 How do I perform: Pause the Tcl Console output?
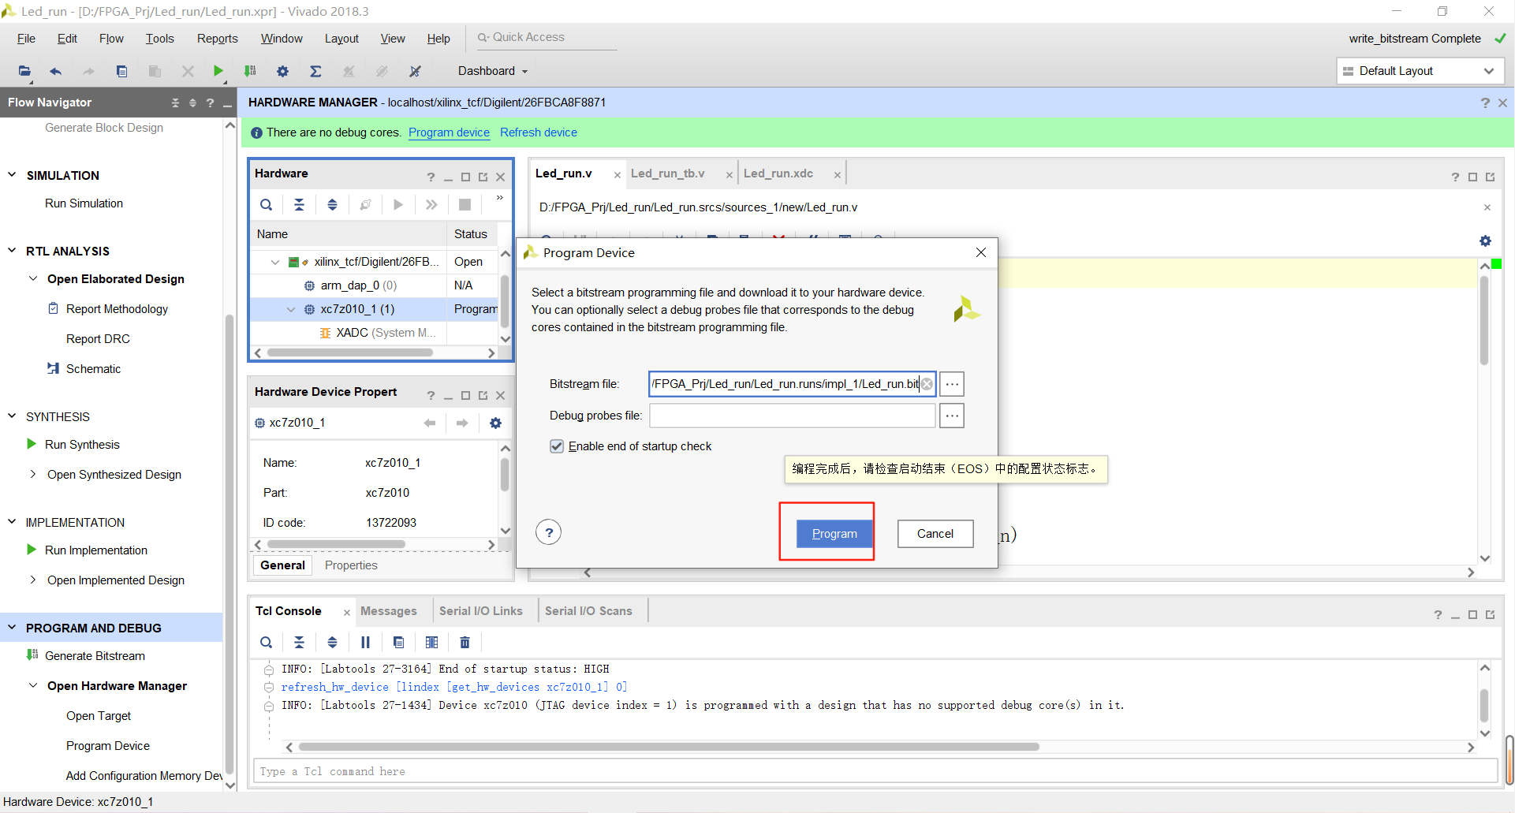click(365, 643)
